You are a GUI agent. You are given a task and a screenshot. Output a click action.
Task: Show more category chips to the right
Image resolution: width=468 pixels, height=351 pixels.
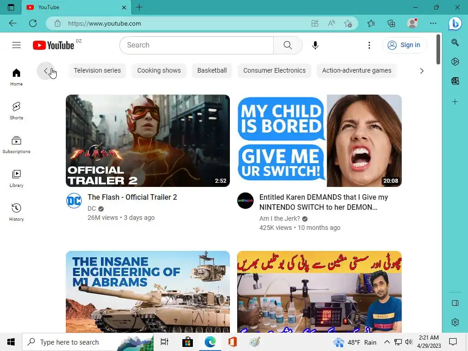(422, 71)
